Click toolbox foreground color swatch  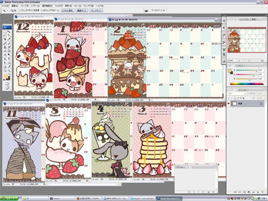(x=6, y=76)
